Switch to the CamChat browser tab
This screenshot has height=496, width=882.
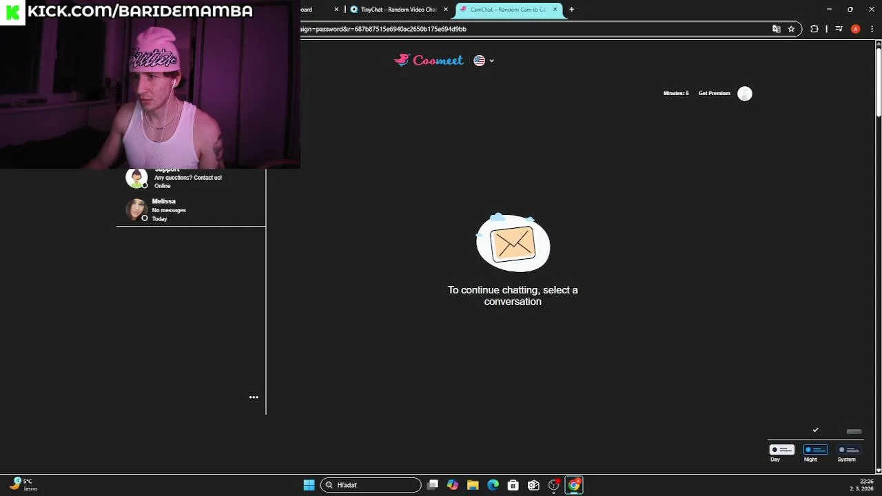(x=508, y=10)
